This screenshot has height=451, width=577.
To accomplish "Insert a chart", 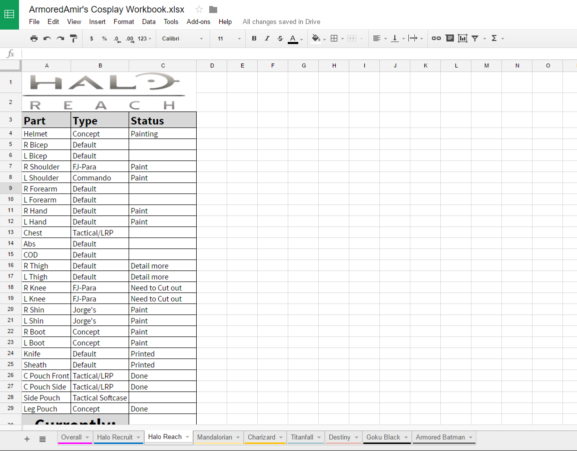I will pyautogui.click(x=462, y=38).
